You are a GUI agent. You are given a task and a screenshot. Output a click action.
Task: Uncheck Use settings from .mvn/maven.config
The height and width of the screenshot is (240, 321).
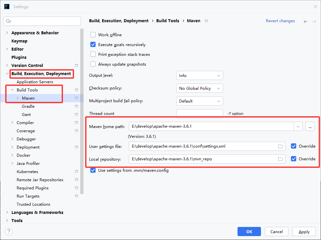coord(93,170)
